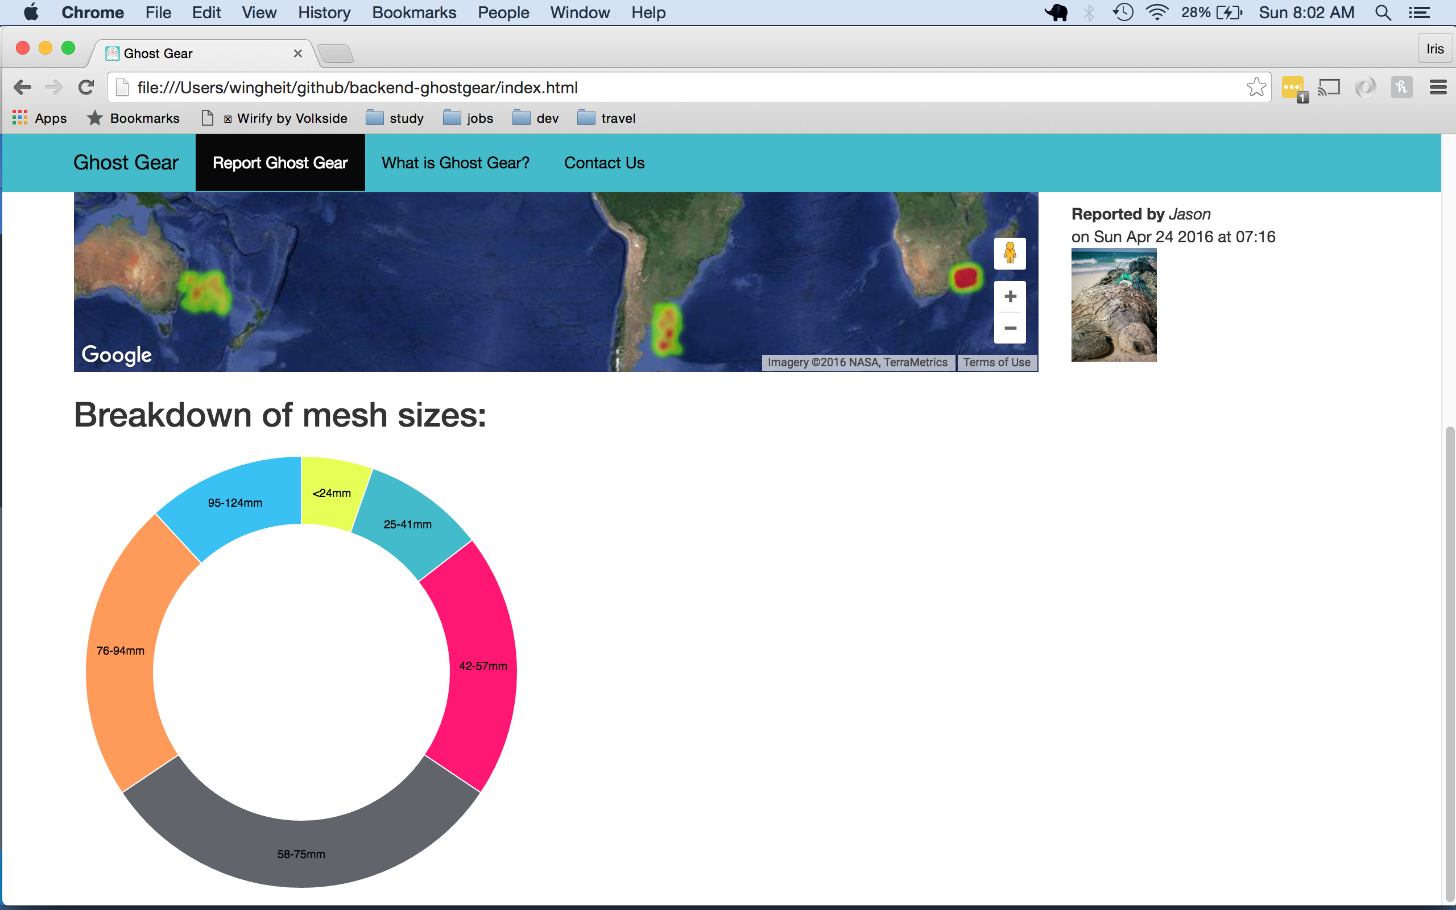This screenshot has width=1456, height=910.
Task: Click the ghost net turtle photo thumbnail
Action: pos(1114,305)
